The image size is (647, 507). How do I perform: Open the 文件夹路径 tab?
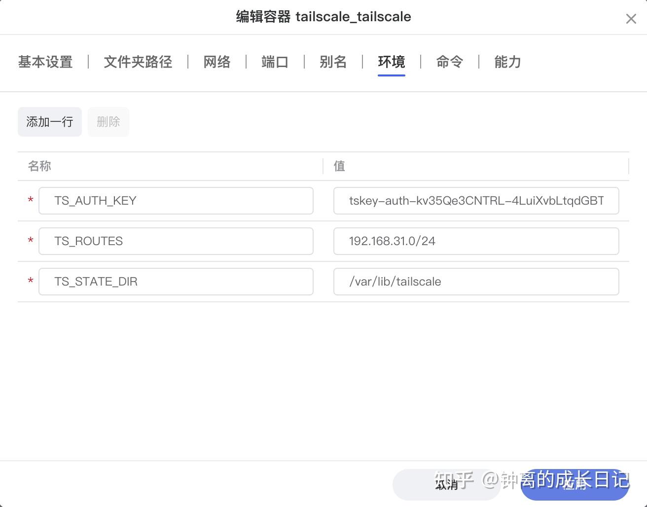tap(138, 62)
